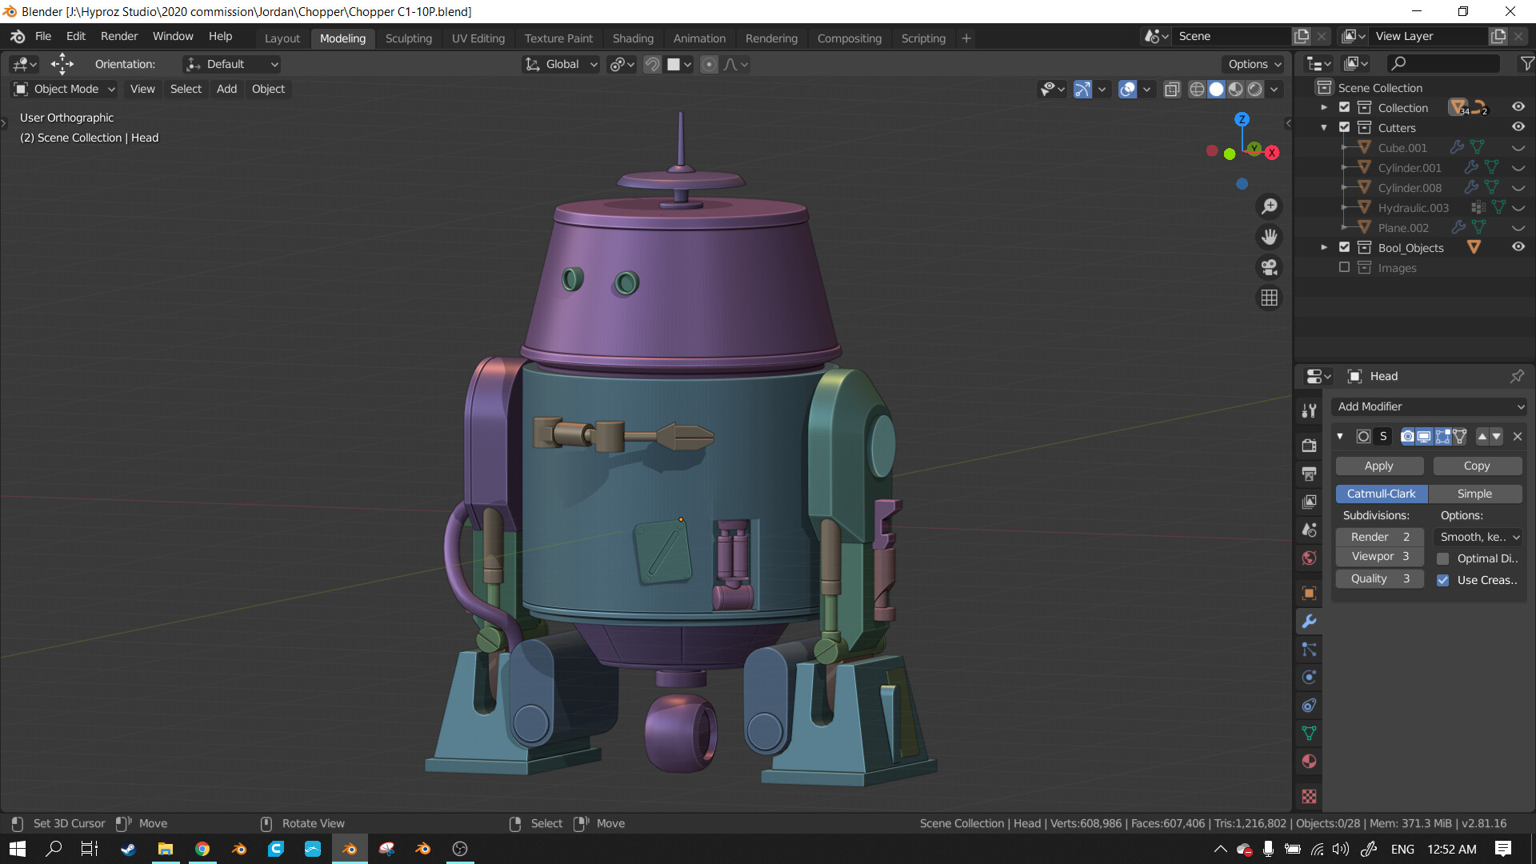The height and width of the screenshot is (864, 1536).
Task: Switch to orthographic grid view icon
Action: click(1270, 298)
